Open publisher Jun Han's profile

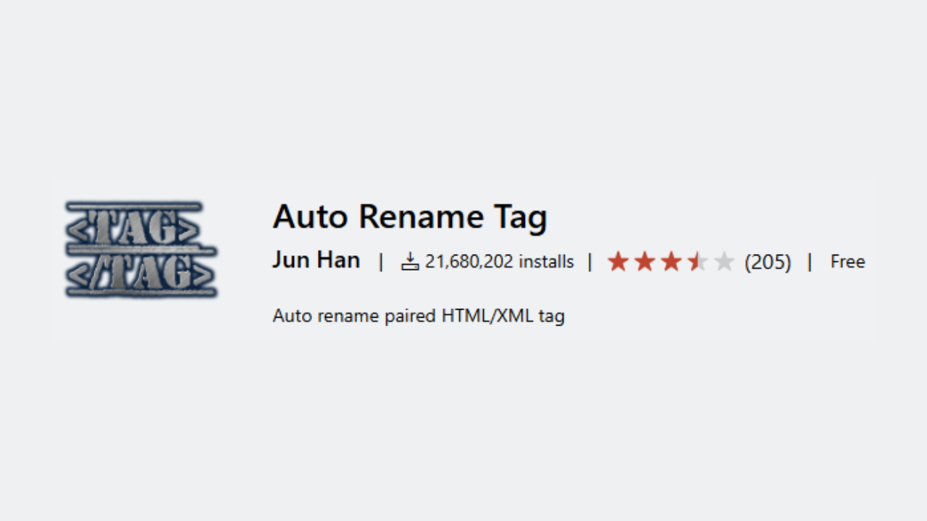click(x=316, y=260)
